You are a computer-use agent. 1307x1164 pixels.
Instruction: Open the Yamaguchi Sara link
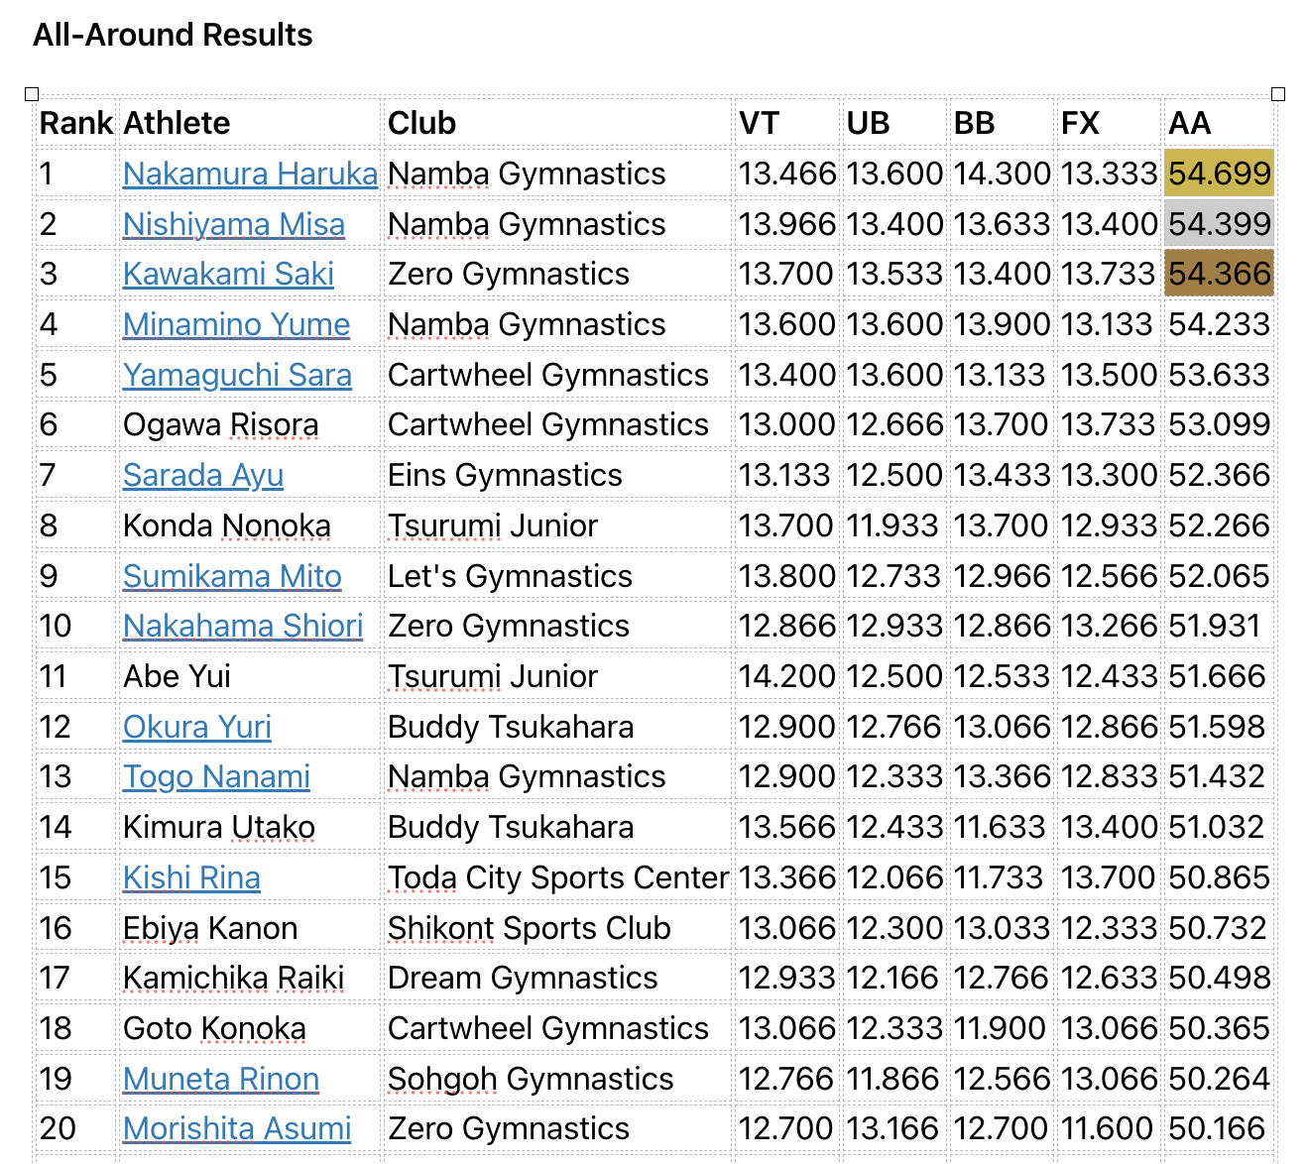[237, 375]
